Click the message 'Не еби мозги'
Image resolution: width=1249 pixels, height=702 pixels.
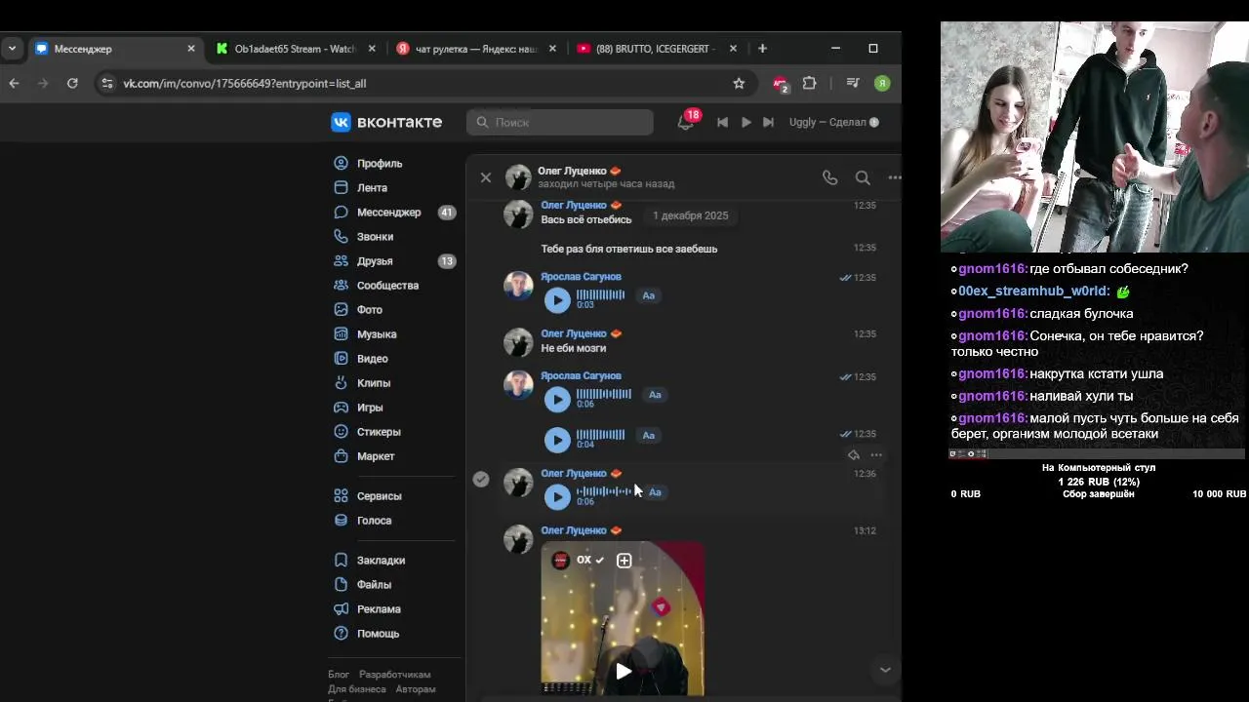[x=574, y=348]
